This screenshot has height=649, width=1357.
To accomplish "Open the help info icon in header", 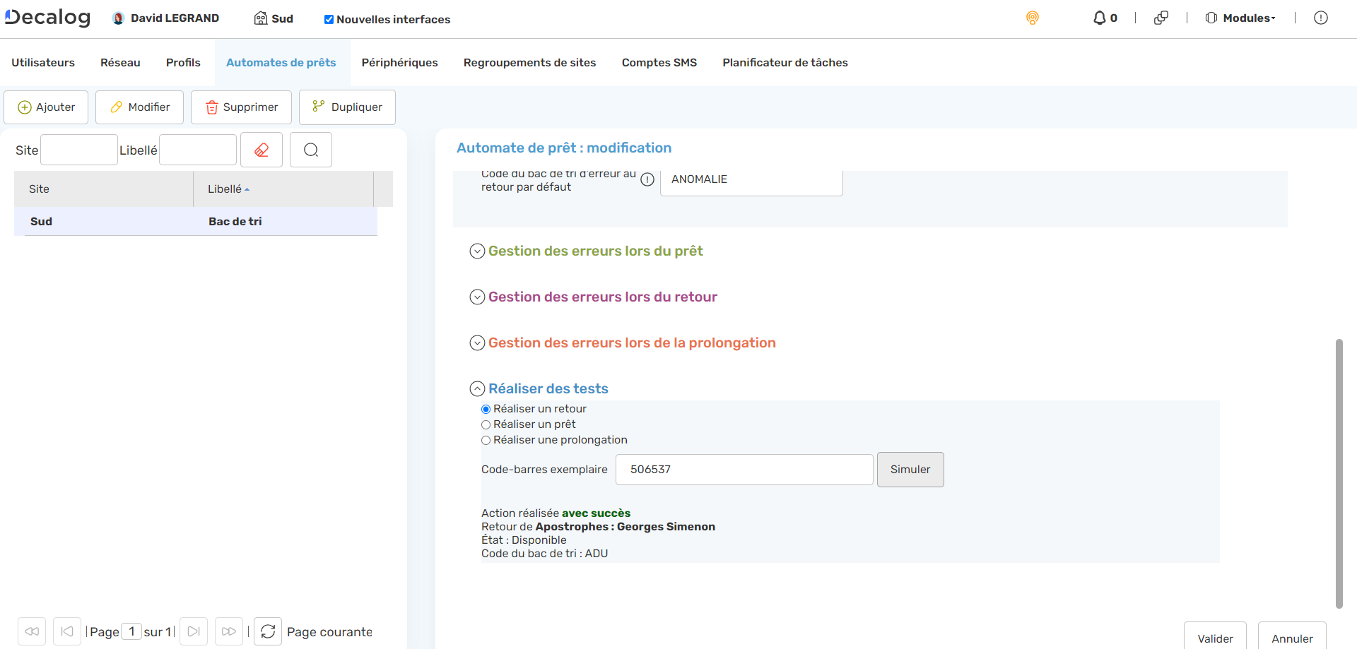I will (1320, 18).
